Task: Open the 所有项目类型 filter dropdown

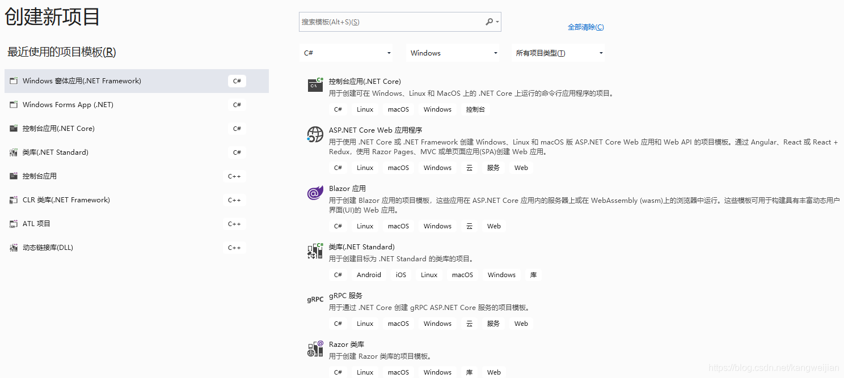Action: point(558,53)
